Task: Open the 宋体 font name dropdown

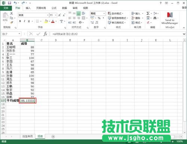Action: (47, 15)
